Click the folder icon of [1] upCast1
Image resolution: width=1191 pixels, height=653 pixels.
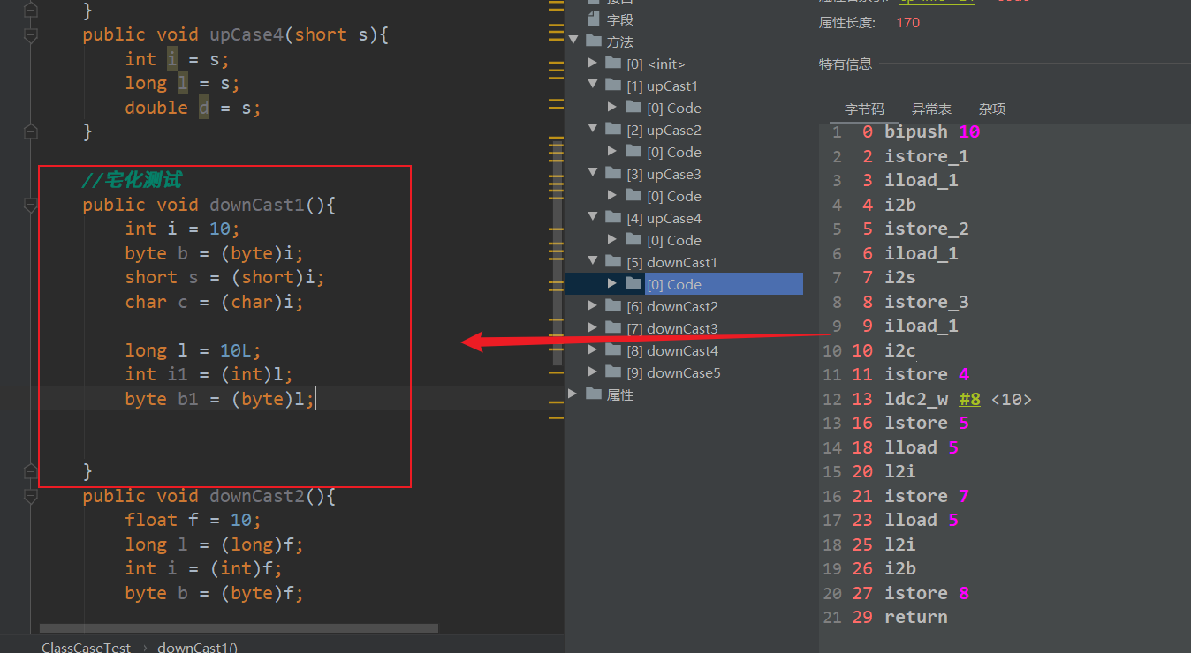(613, 86)
